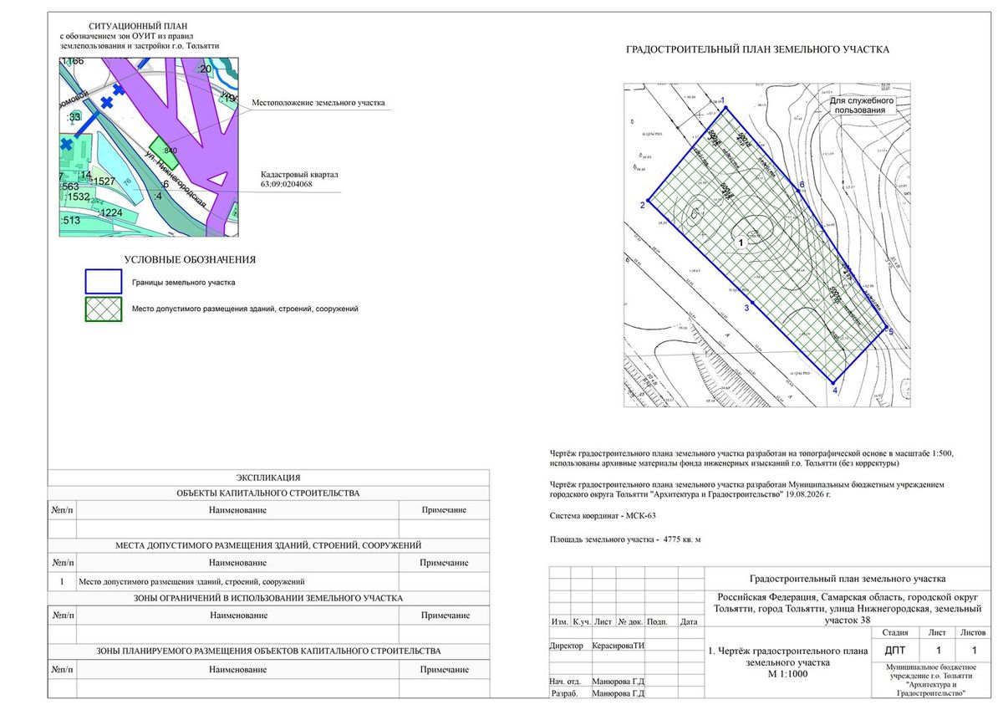This screenshot has height=710, width=1003.
Task: Click the 'ЗОНЫ ОГРАНИЧЕНИЙ В ИСПОЛЬЗОВАНИИ' section header
Action: click(x=268, y=599)
